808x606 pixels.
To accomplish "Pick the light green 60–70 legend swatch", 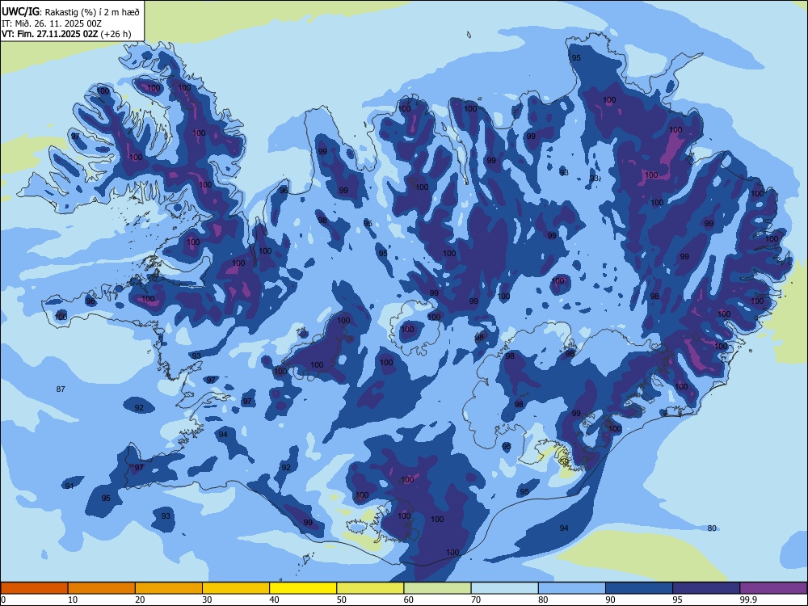I will [437, 588].
